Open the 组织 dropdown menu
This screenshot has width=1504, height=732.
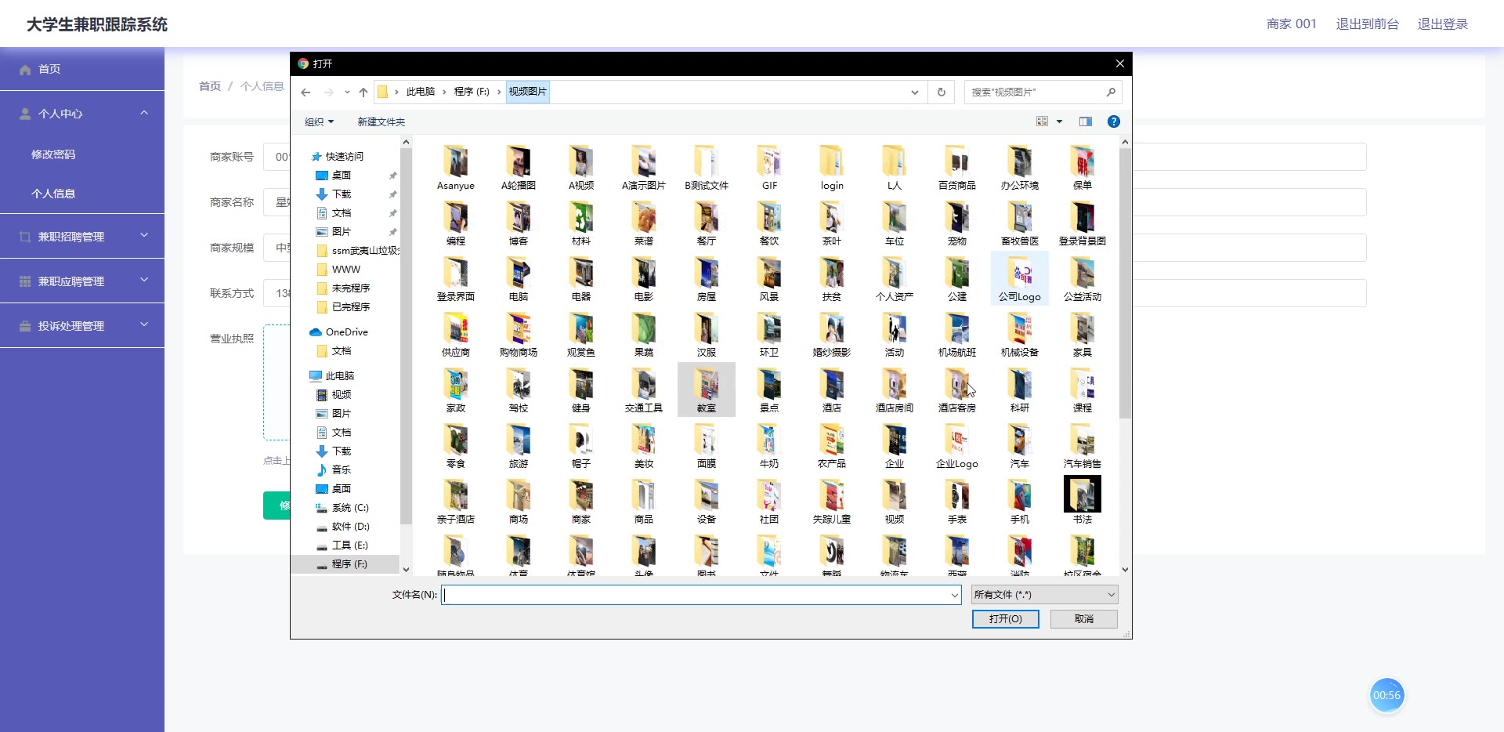click(319, 122)
